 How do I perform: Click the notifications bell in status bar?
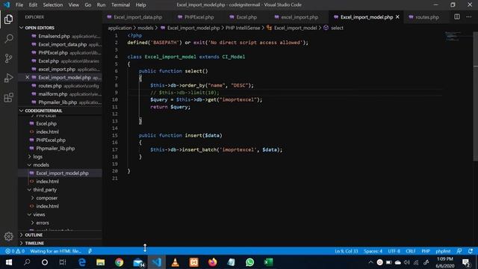click(x=471, y=251)
